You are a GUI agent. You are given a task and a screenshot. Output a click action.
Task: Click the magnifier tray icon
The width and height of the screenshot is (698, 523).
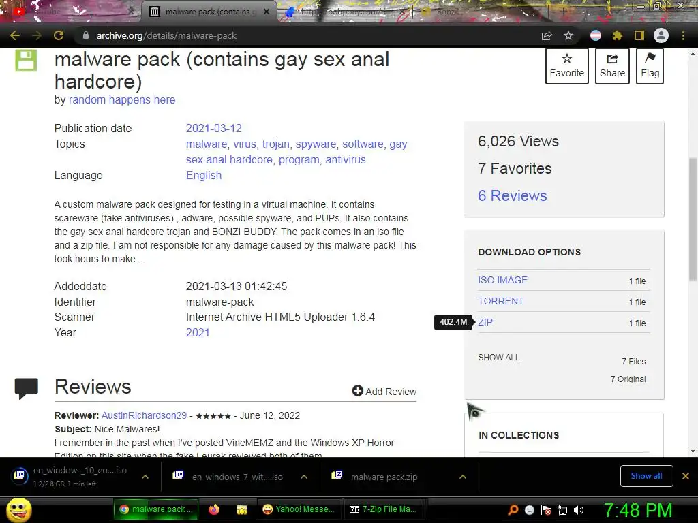[x=513, y=509]
